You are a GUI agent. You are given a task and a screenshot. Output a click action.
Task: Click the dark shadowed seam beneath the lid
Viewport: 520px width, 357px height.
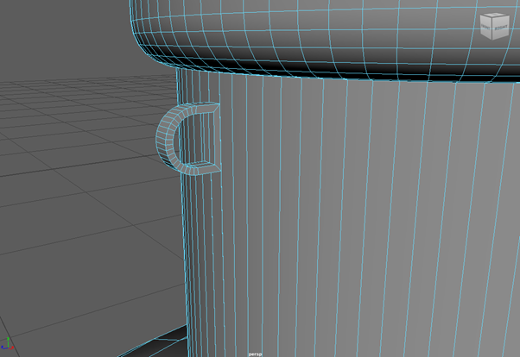[x=346, y=72]
